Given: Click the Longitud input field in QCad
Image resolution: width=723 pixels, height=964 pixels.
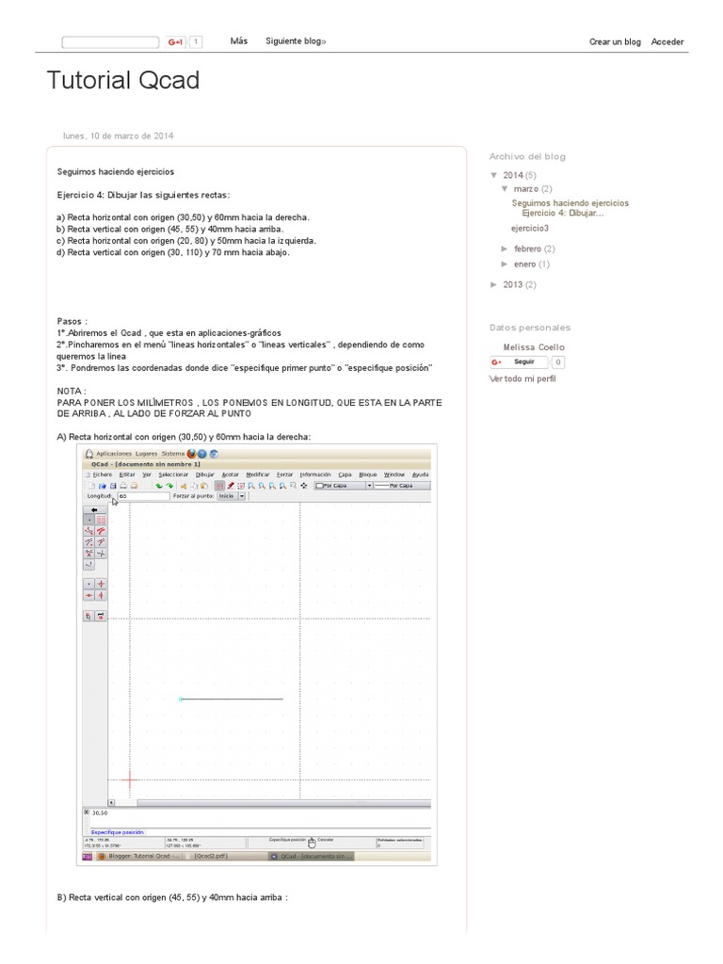Looking at the screenshot, I should (143, 496).
